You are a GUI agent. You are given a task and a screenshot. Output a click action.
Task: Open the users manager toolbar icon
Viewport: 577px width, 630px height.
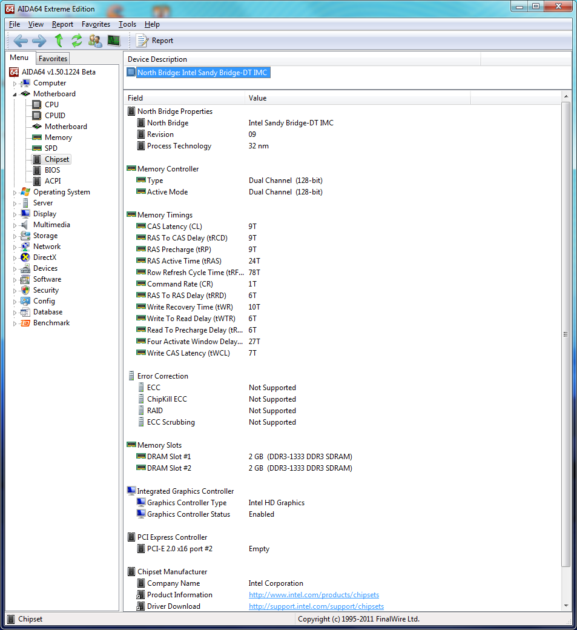click(x=95, y=41)
